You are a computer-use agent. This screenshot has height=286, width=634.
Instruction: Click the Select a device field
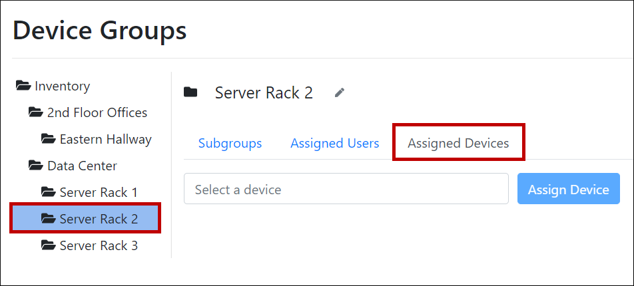[x=346, y=190]
